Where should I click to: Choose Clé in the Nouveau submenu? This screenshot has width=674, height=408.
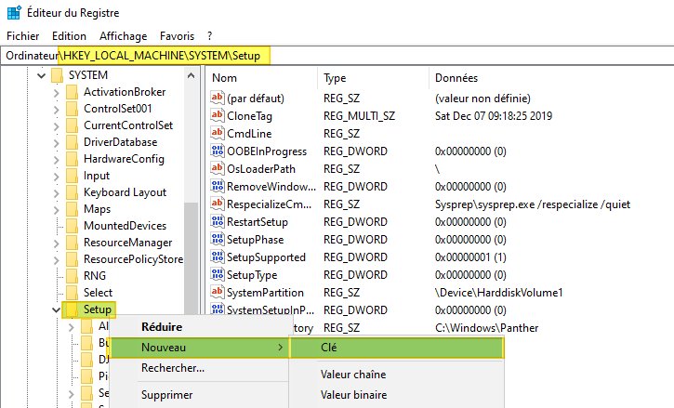pos(396,348)
